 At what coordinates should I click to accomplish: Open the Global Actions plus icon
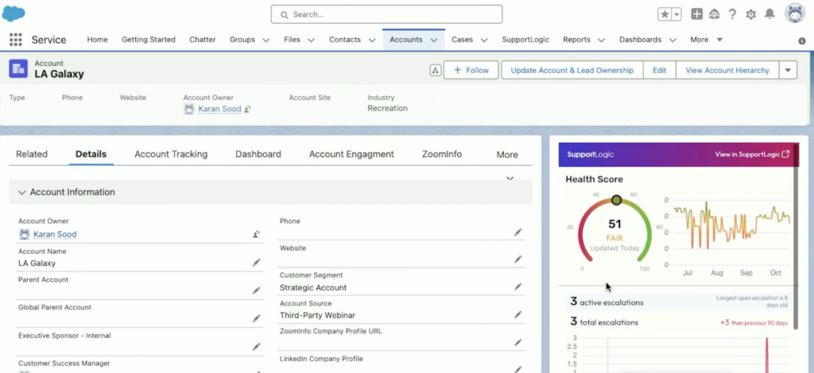696,14
